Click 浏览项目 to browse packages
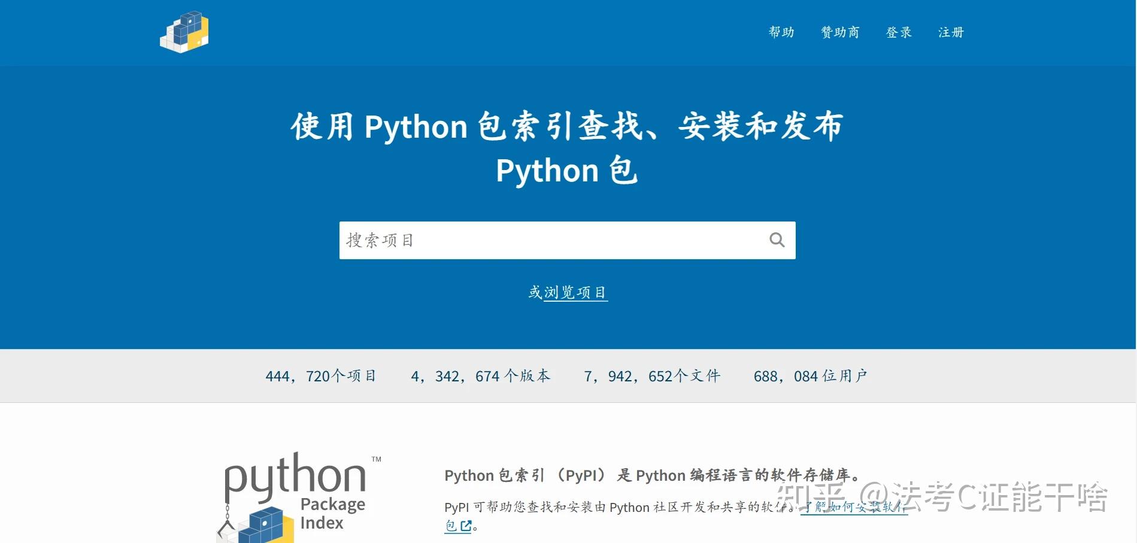1137x543 pixels. pyautogui.click(x=577, y=292)
